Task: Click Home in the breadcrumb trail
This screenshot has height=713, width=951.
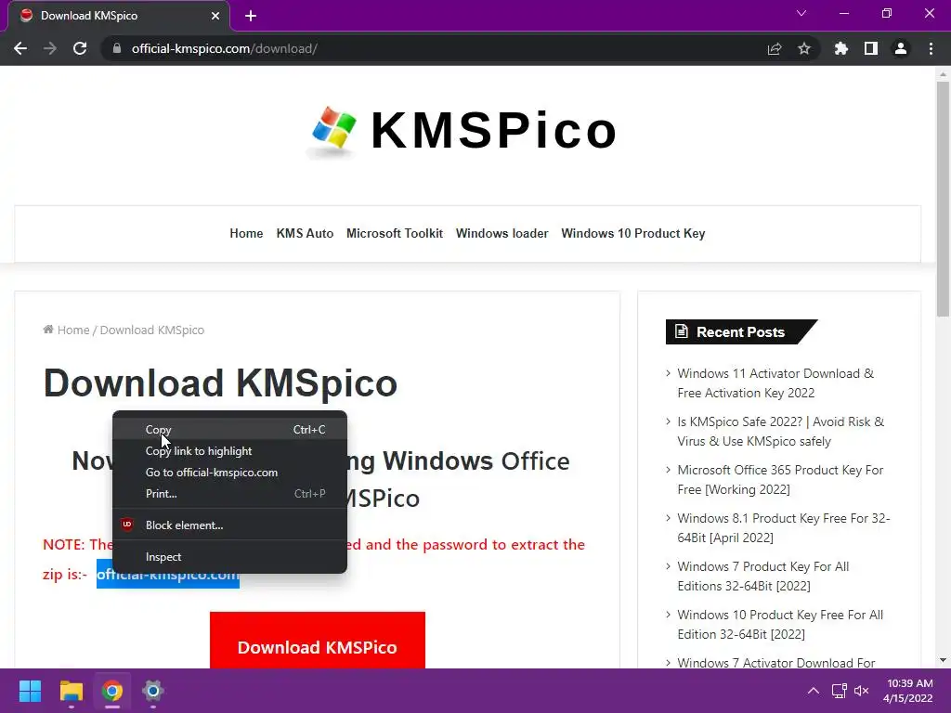Action: [73, 330]
